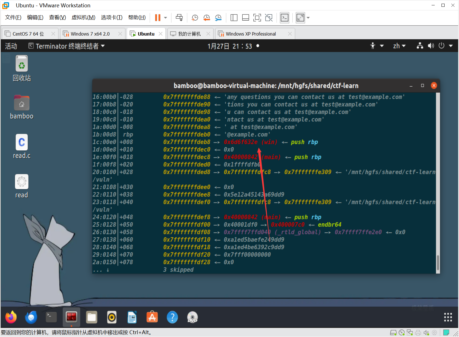The image size is (459, 337).
Task: Click the 0x7fffffffdeb8 stack address
Action: 187,142
